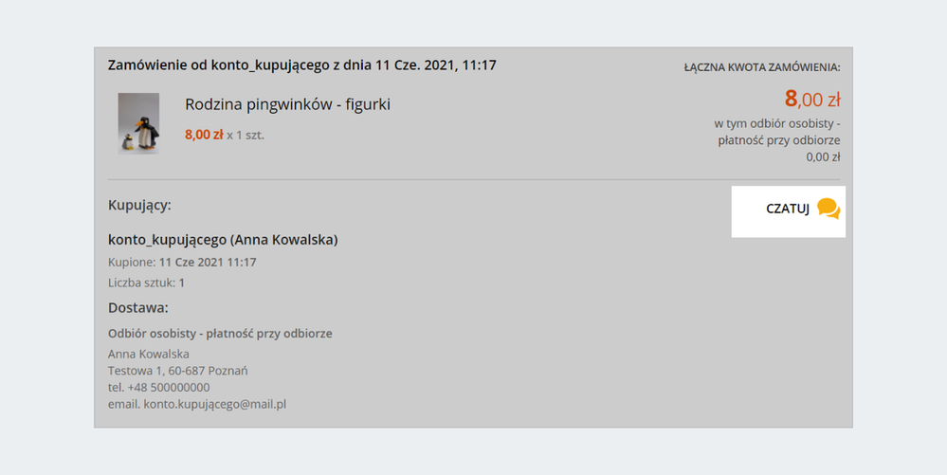The image size is (947, 475).
Task: Click phone number +48 500000000
Action: pos(169,388)
